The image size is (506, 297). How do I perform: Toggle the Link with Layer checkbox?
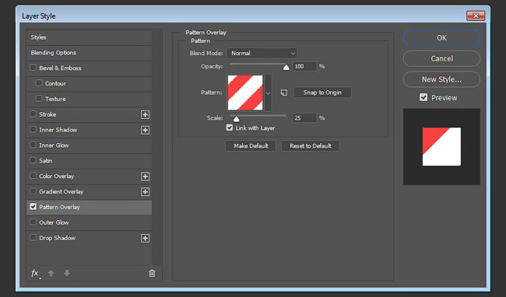[x=230, y=128]
